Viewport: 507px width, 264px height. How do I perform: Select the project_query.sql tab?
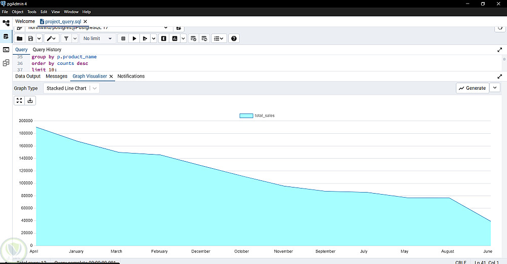(x=63, y=22)
